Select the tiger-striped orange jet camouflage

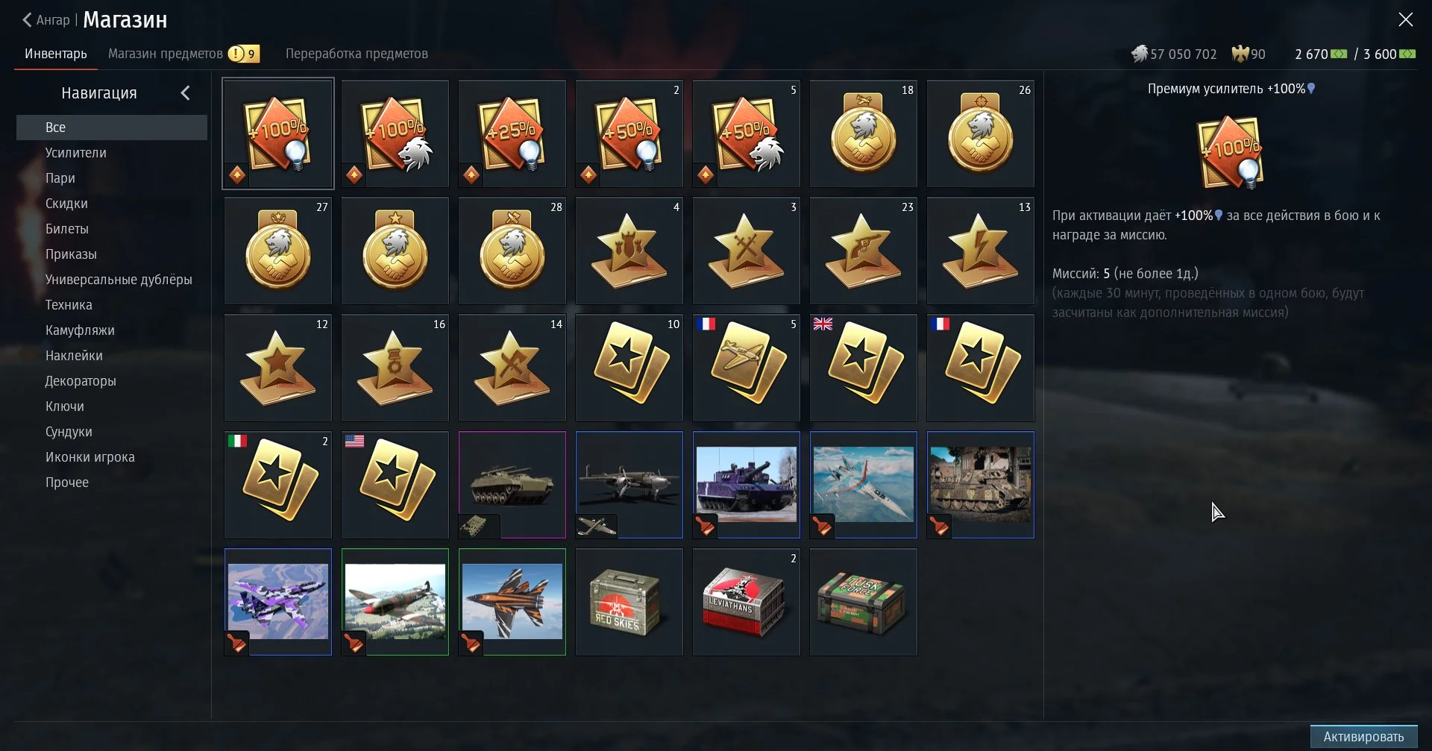[x=512, y=602]
